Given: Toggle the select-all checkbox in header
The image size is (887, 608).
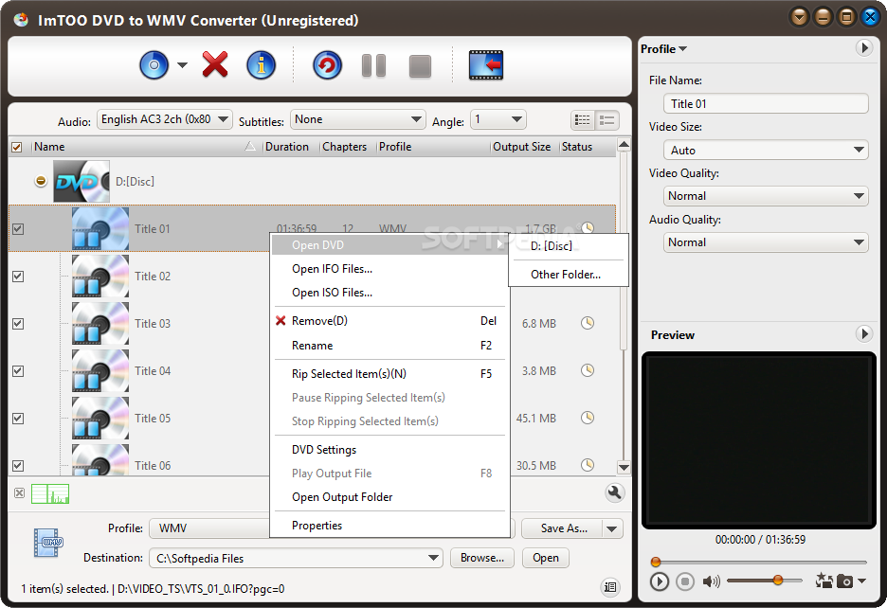Looking at the screenshot, I should click(17, 147).
